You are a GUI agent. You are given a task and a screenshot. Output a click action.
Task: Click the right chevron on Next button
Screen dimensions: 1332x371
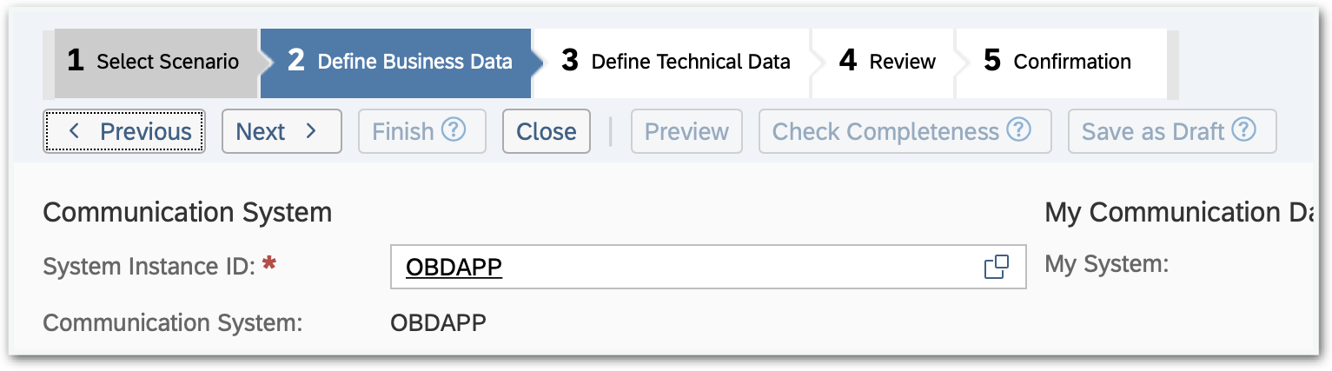310,131
